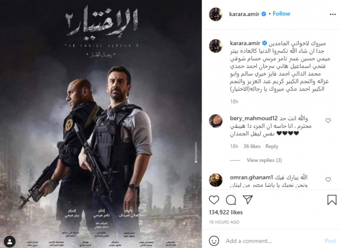340x248 pixels.
Task: Open emoji picker smiley icon
Action: point(214,241)
